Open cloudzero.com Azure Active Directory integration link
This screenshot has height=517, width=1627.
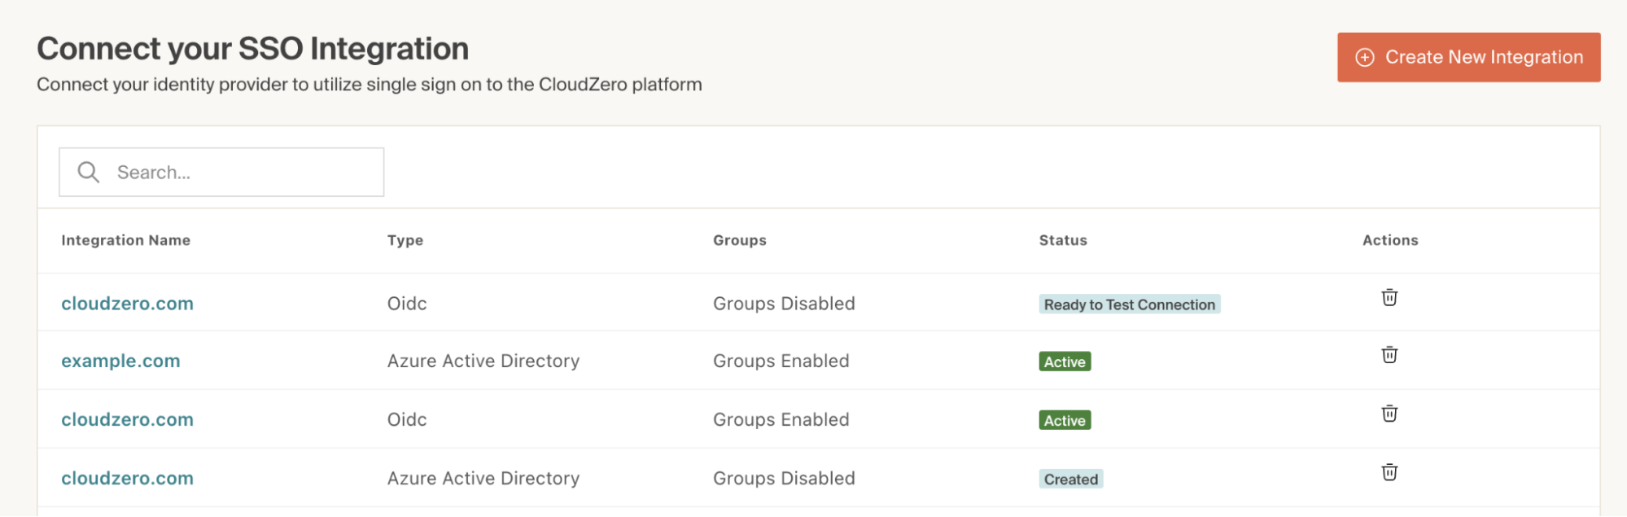pos(127,478)
